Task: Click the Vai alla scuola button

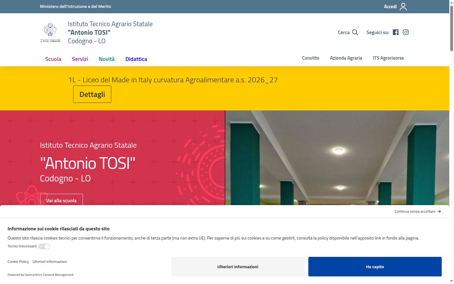Action: (61, 200)
